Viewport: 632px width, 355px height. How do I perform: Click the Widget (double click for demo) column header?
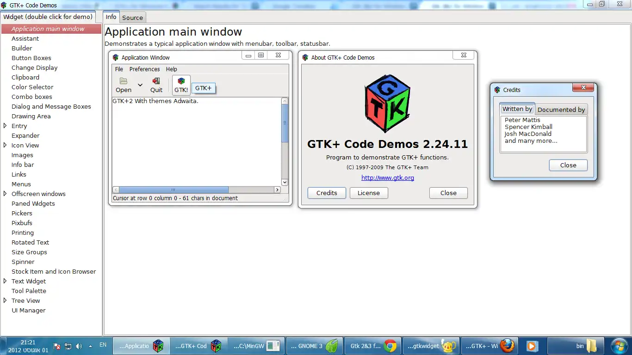(x=48, y=17)
